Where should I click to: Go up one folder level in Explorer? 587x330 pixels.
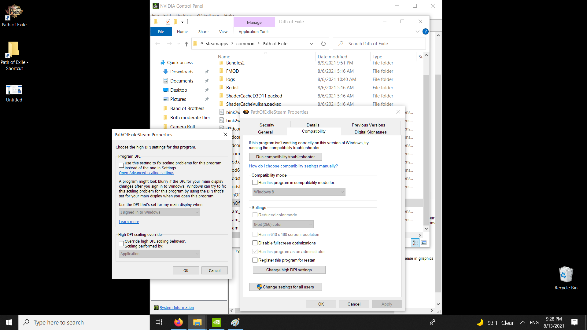pyautogui.click(x=186, y=44)
